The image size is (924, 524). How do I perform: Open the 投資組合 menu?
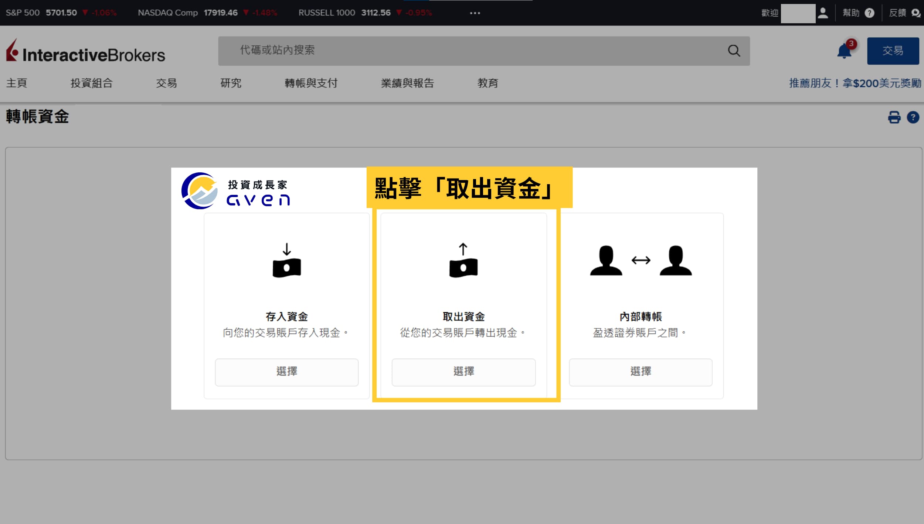click(x=92, y=83)
